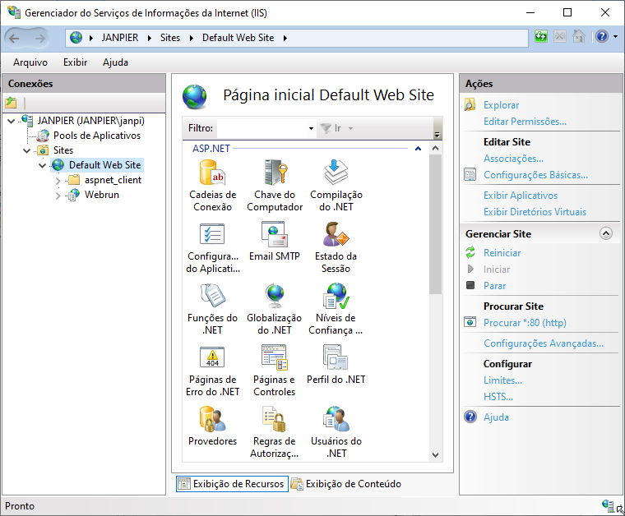The width and height of the screenshot is (625, 516).
Task: Click the Configurações Avançadas link
Action: [x=543, y=343]
